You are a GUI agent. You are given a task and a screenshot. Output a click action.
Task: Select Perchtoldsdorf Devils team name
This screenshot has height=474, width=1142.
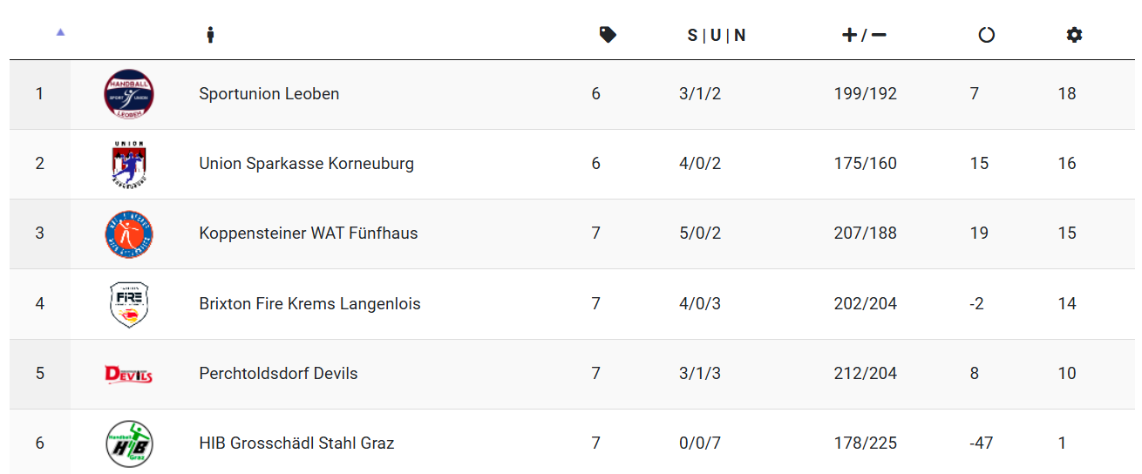[x=278, y=373]
